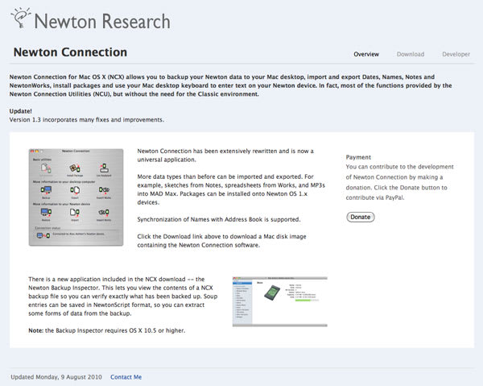Screen dimensions: 483x386
Task: Go to the Developer tab
Action: [x=456, y=54]
